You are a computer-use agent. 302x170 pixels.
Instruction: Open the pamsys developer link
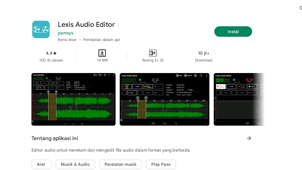click(65, 33)
